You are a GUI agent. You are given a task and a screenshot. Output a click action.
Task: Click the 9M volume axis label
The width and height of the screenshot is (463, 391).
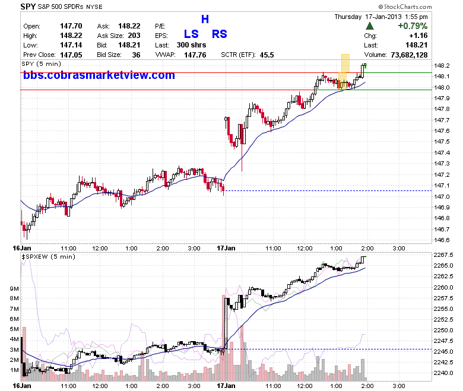tap(14, 288)
